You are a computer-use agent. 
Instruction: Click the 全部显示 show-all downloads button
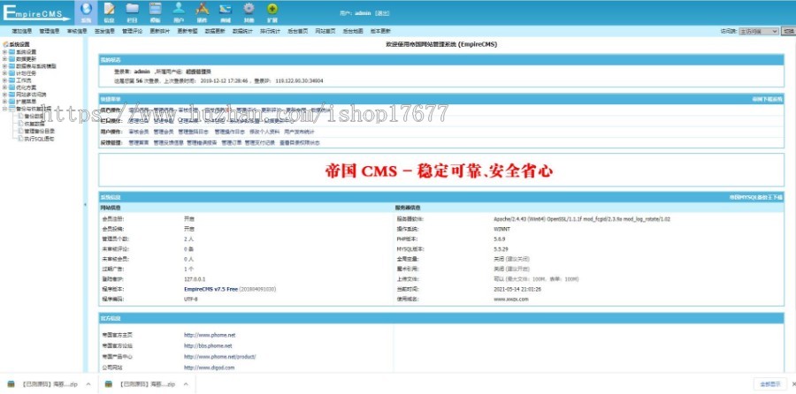click(x=769, y=384)
